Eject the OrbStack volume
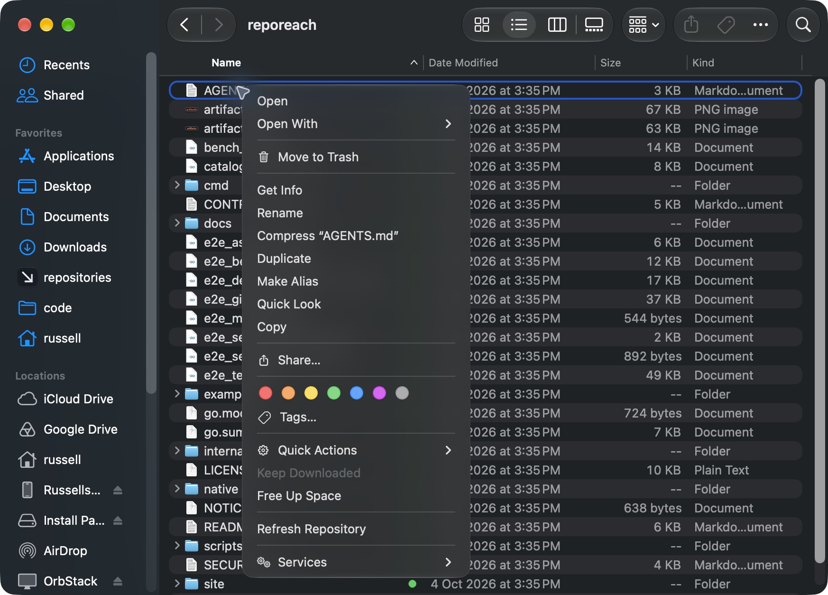 [118, 581]
